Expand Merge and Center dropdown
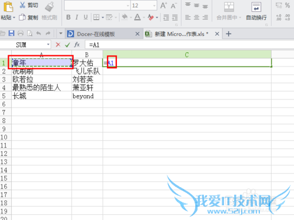Image resolution: width=294 pixels, height=220 pixels. tap(240, 18)
